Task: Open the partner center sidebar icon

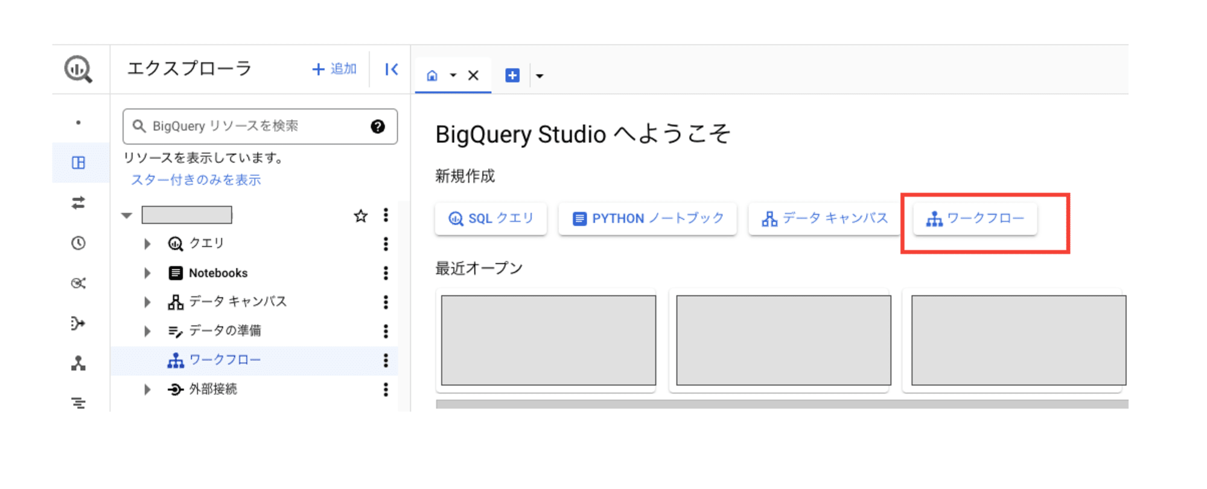Action: [x=78, y=363]
